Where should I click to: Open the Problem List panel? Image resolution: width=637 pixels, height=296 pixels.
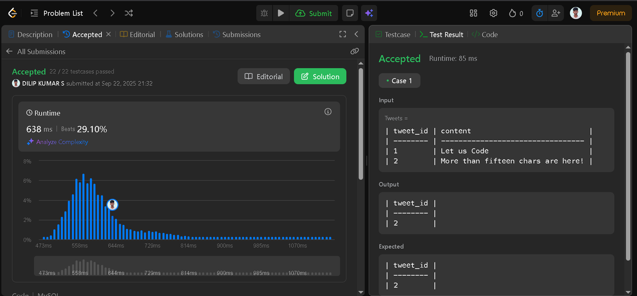56,13
